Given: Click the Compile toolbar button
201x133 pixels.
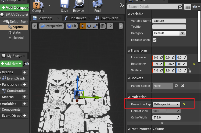Looking at the screenshot, I should click(38, 6).
